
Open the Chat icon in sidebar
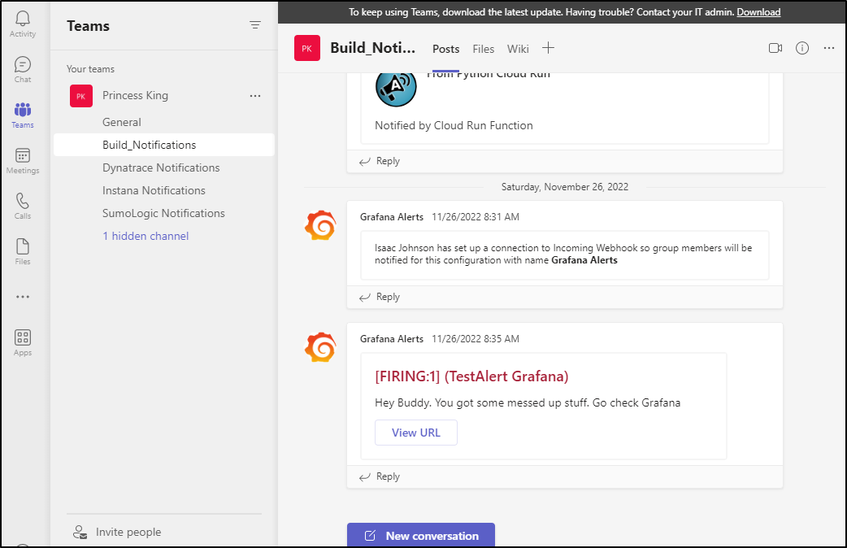[22, 64]
